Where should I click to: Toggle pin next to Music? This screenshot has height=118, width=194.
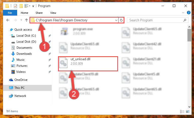tap(50, 60)
